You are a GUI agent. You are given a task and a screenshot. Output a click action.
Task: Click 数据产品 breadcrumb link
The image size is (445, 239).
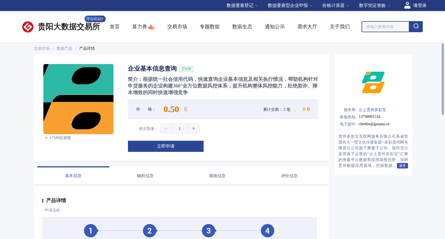pos(64,49)
